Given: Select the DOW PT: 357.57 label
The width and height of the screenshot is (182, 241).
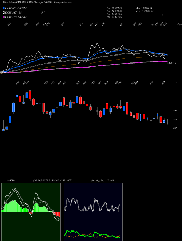Looking at the screenshot, I should point(16,17).
